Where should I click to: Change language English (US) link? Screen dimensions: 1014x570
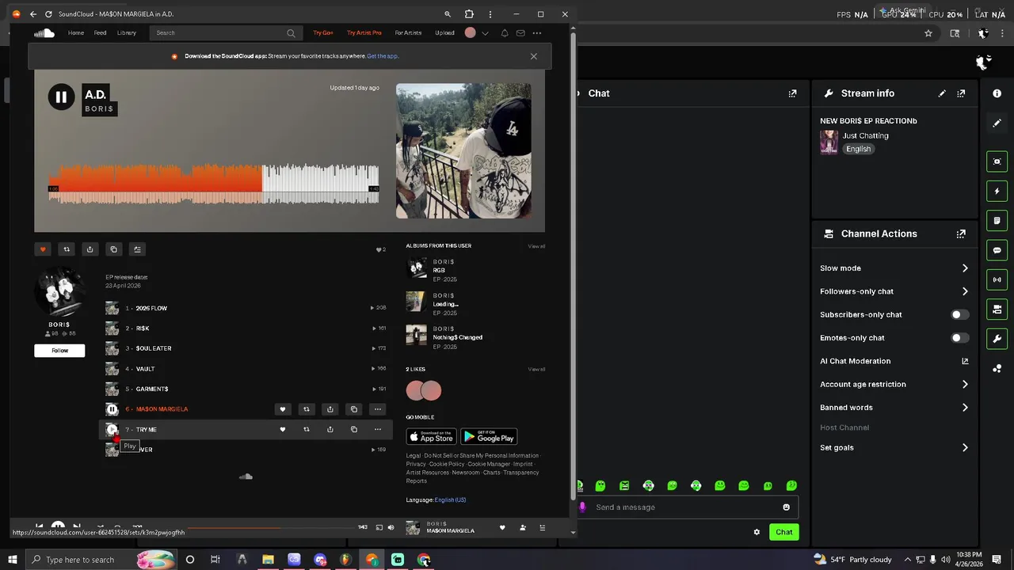(450, 500)
